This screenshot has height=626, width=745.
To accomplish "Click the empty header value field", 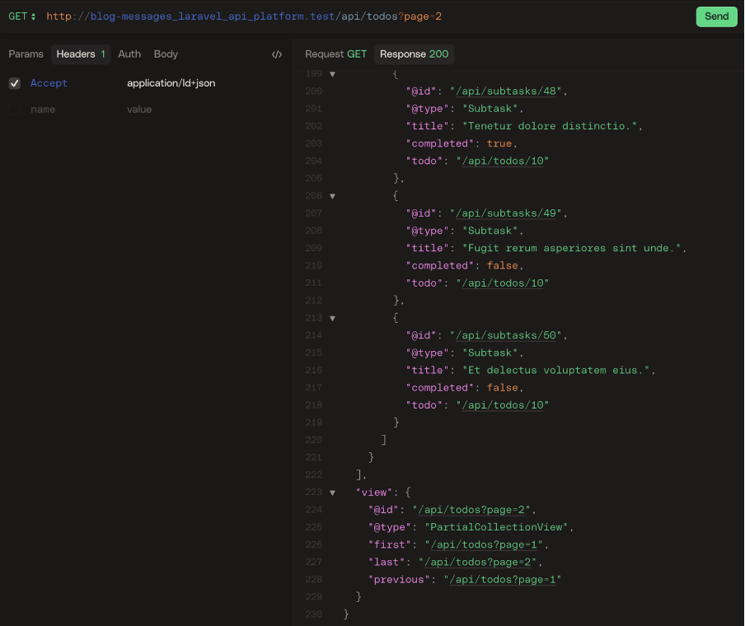I will point(139,110).
